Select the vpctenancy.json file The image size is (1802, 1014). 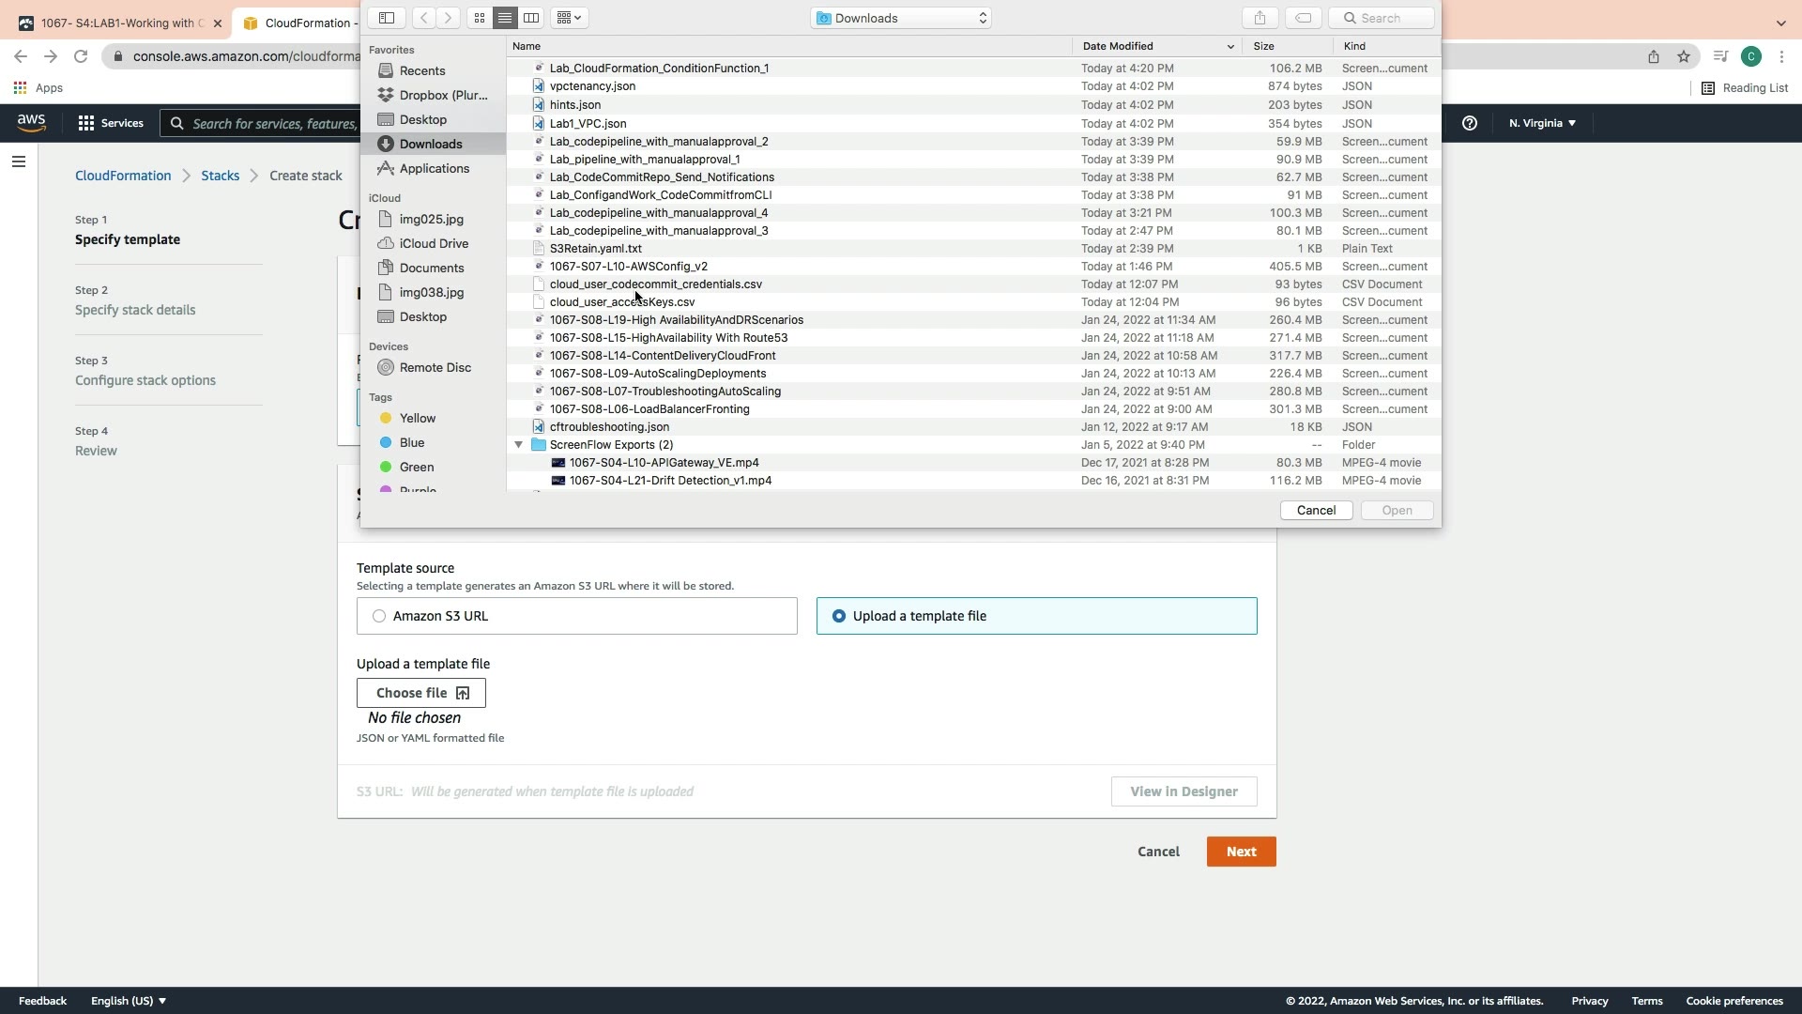[x=592, y=85]
